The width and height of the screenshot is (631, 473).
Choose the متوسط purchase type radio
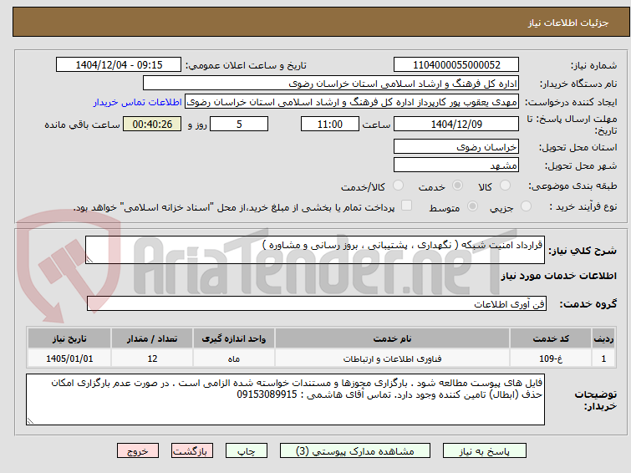click(472, 206)
